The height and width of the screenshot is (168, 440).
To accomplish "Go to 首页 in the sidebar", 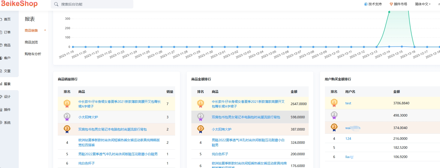I will [x=7, y=19].
